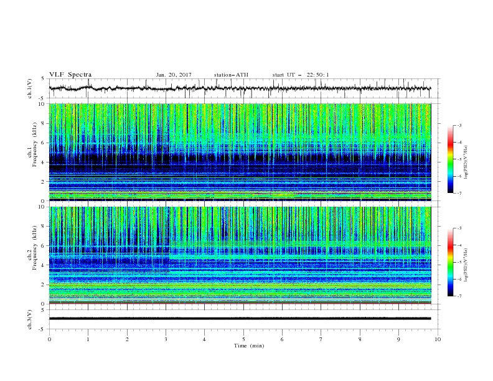The height and width of the screenshot is (381, 493).
Task: Click the ch.2 Frequency (kHz) axis label
Action: (x=32, y=248)
